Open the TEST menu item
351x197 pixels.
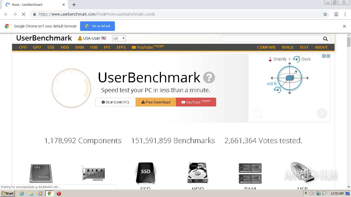click(x=304, y=47)
